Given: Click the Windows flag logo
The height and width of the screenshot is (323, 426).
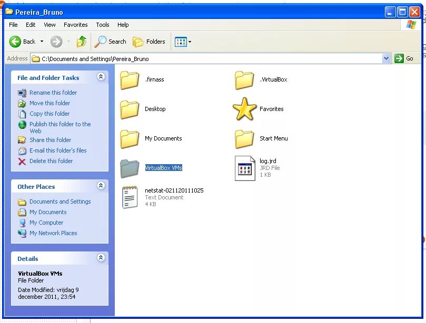Looking at the screenshot, I should pyautogui.click(x=411, y=25).
